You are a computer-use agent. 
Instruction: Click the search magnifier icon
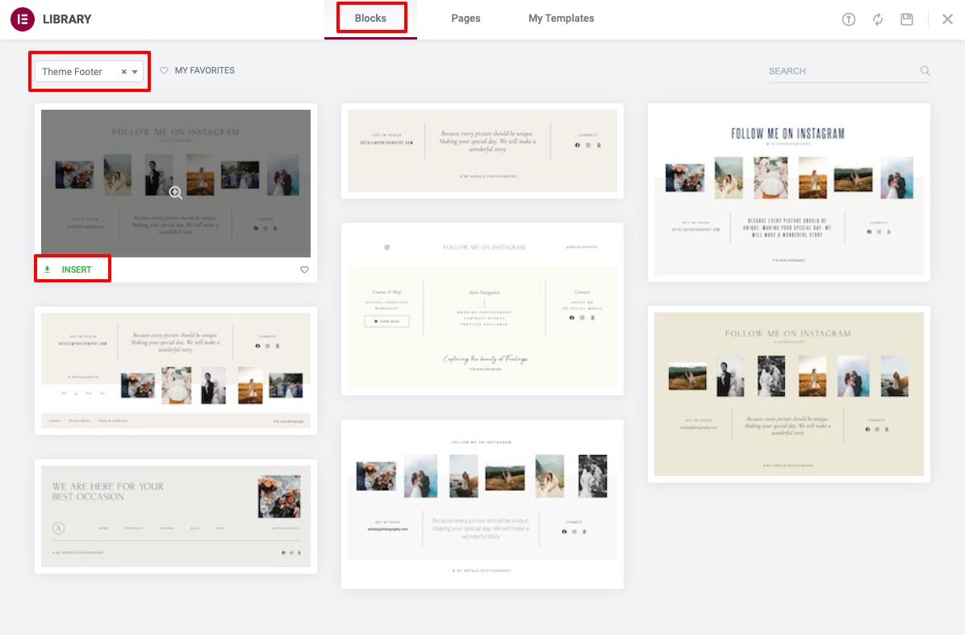tap(925, 70)
